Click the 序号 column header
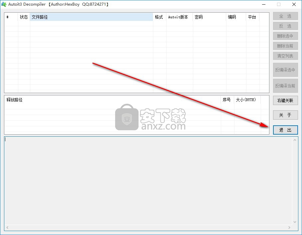This screenshot has height=235, width=302. pos(227,100)
